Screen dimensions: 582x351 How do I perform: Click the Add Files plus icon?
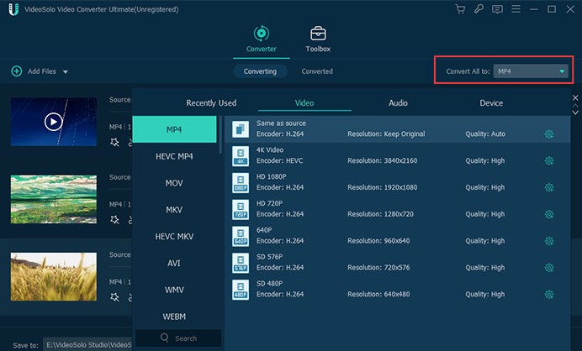coord(17,71)
